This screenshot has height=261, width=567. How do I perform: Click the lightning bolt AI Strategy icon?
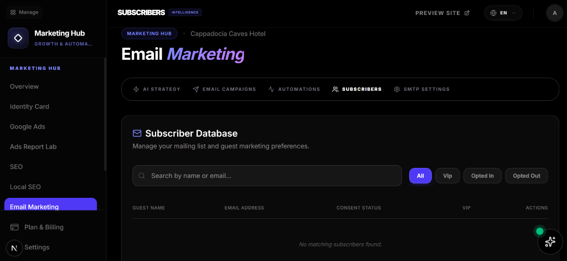tap(136, 89)
